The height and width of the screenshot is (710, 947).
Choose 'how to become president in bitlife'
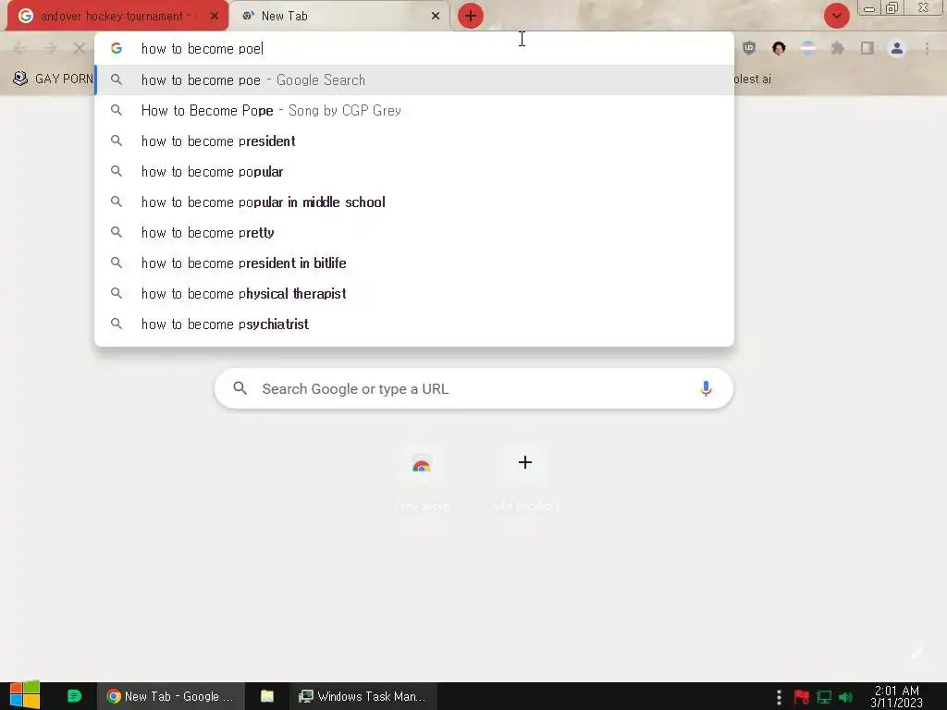(414, 263)
